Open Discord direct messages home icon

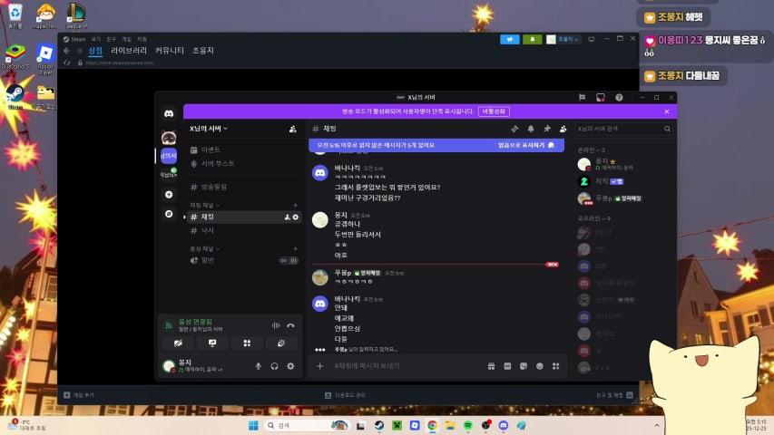[x=169, y=113]
